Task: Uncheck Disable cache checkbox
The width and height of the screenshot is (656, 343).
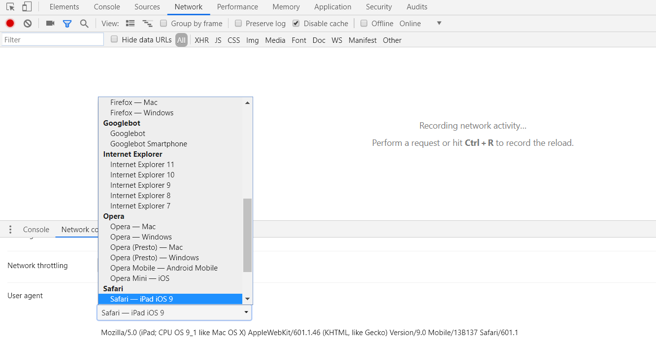Action: (x=296, y=23)
